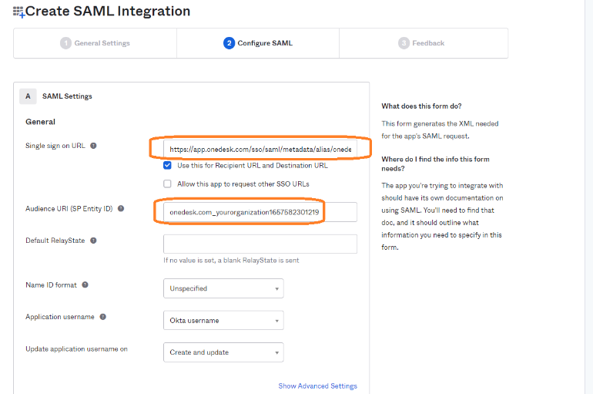593x394 pixels.
Task: Expand the Application username dropdown
Action: coord(223,321)
